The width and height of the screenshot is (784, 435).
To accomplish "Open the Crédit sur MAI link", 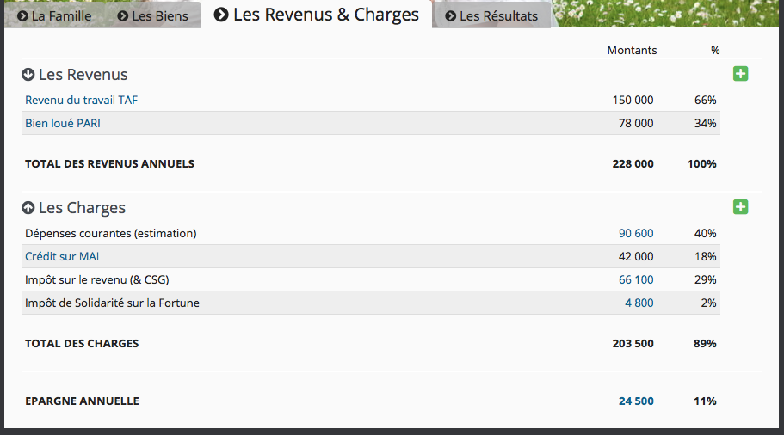I will click(62, 256).
